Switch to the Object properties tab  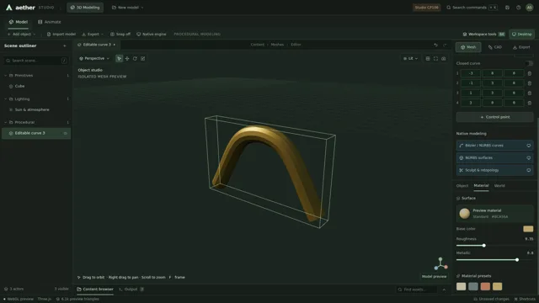[x=462, y=186]
